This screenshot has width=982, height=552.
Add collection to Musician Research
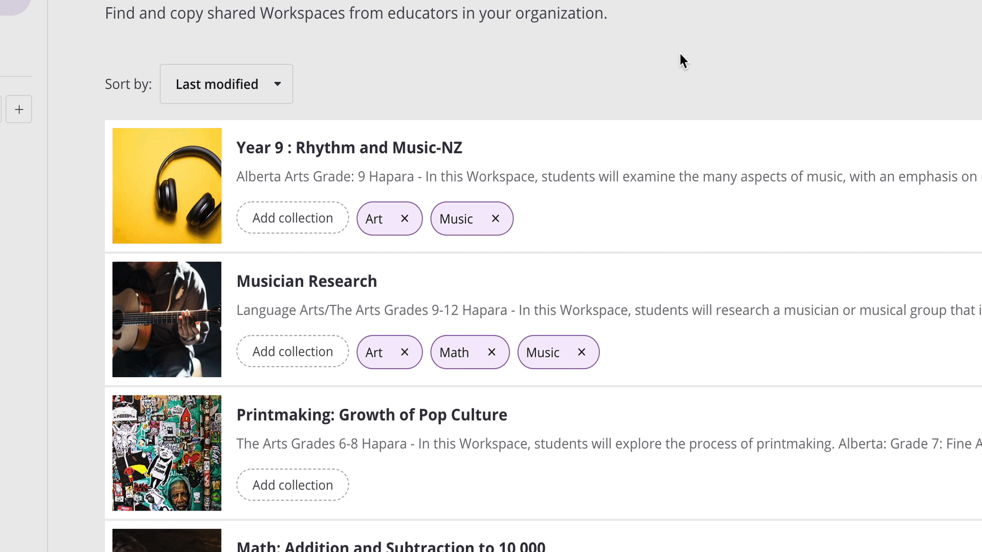[292, 351]
